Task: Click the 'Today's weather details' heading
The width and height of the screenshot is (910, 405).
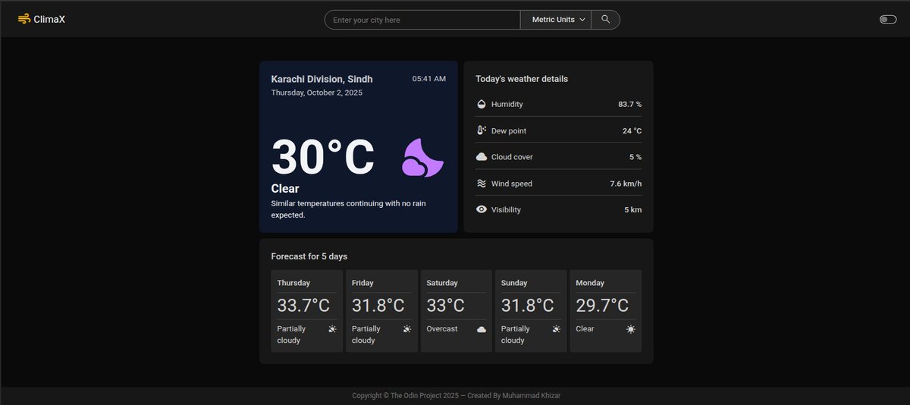Action: [x=522, y=79]
